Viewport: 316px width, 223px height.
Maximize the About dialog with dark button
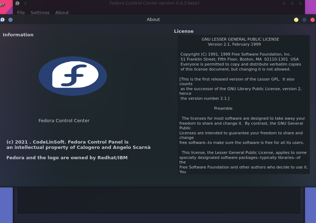click(304, 20)
